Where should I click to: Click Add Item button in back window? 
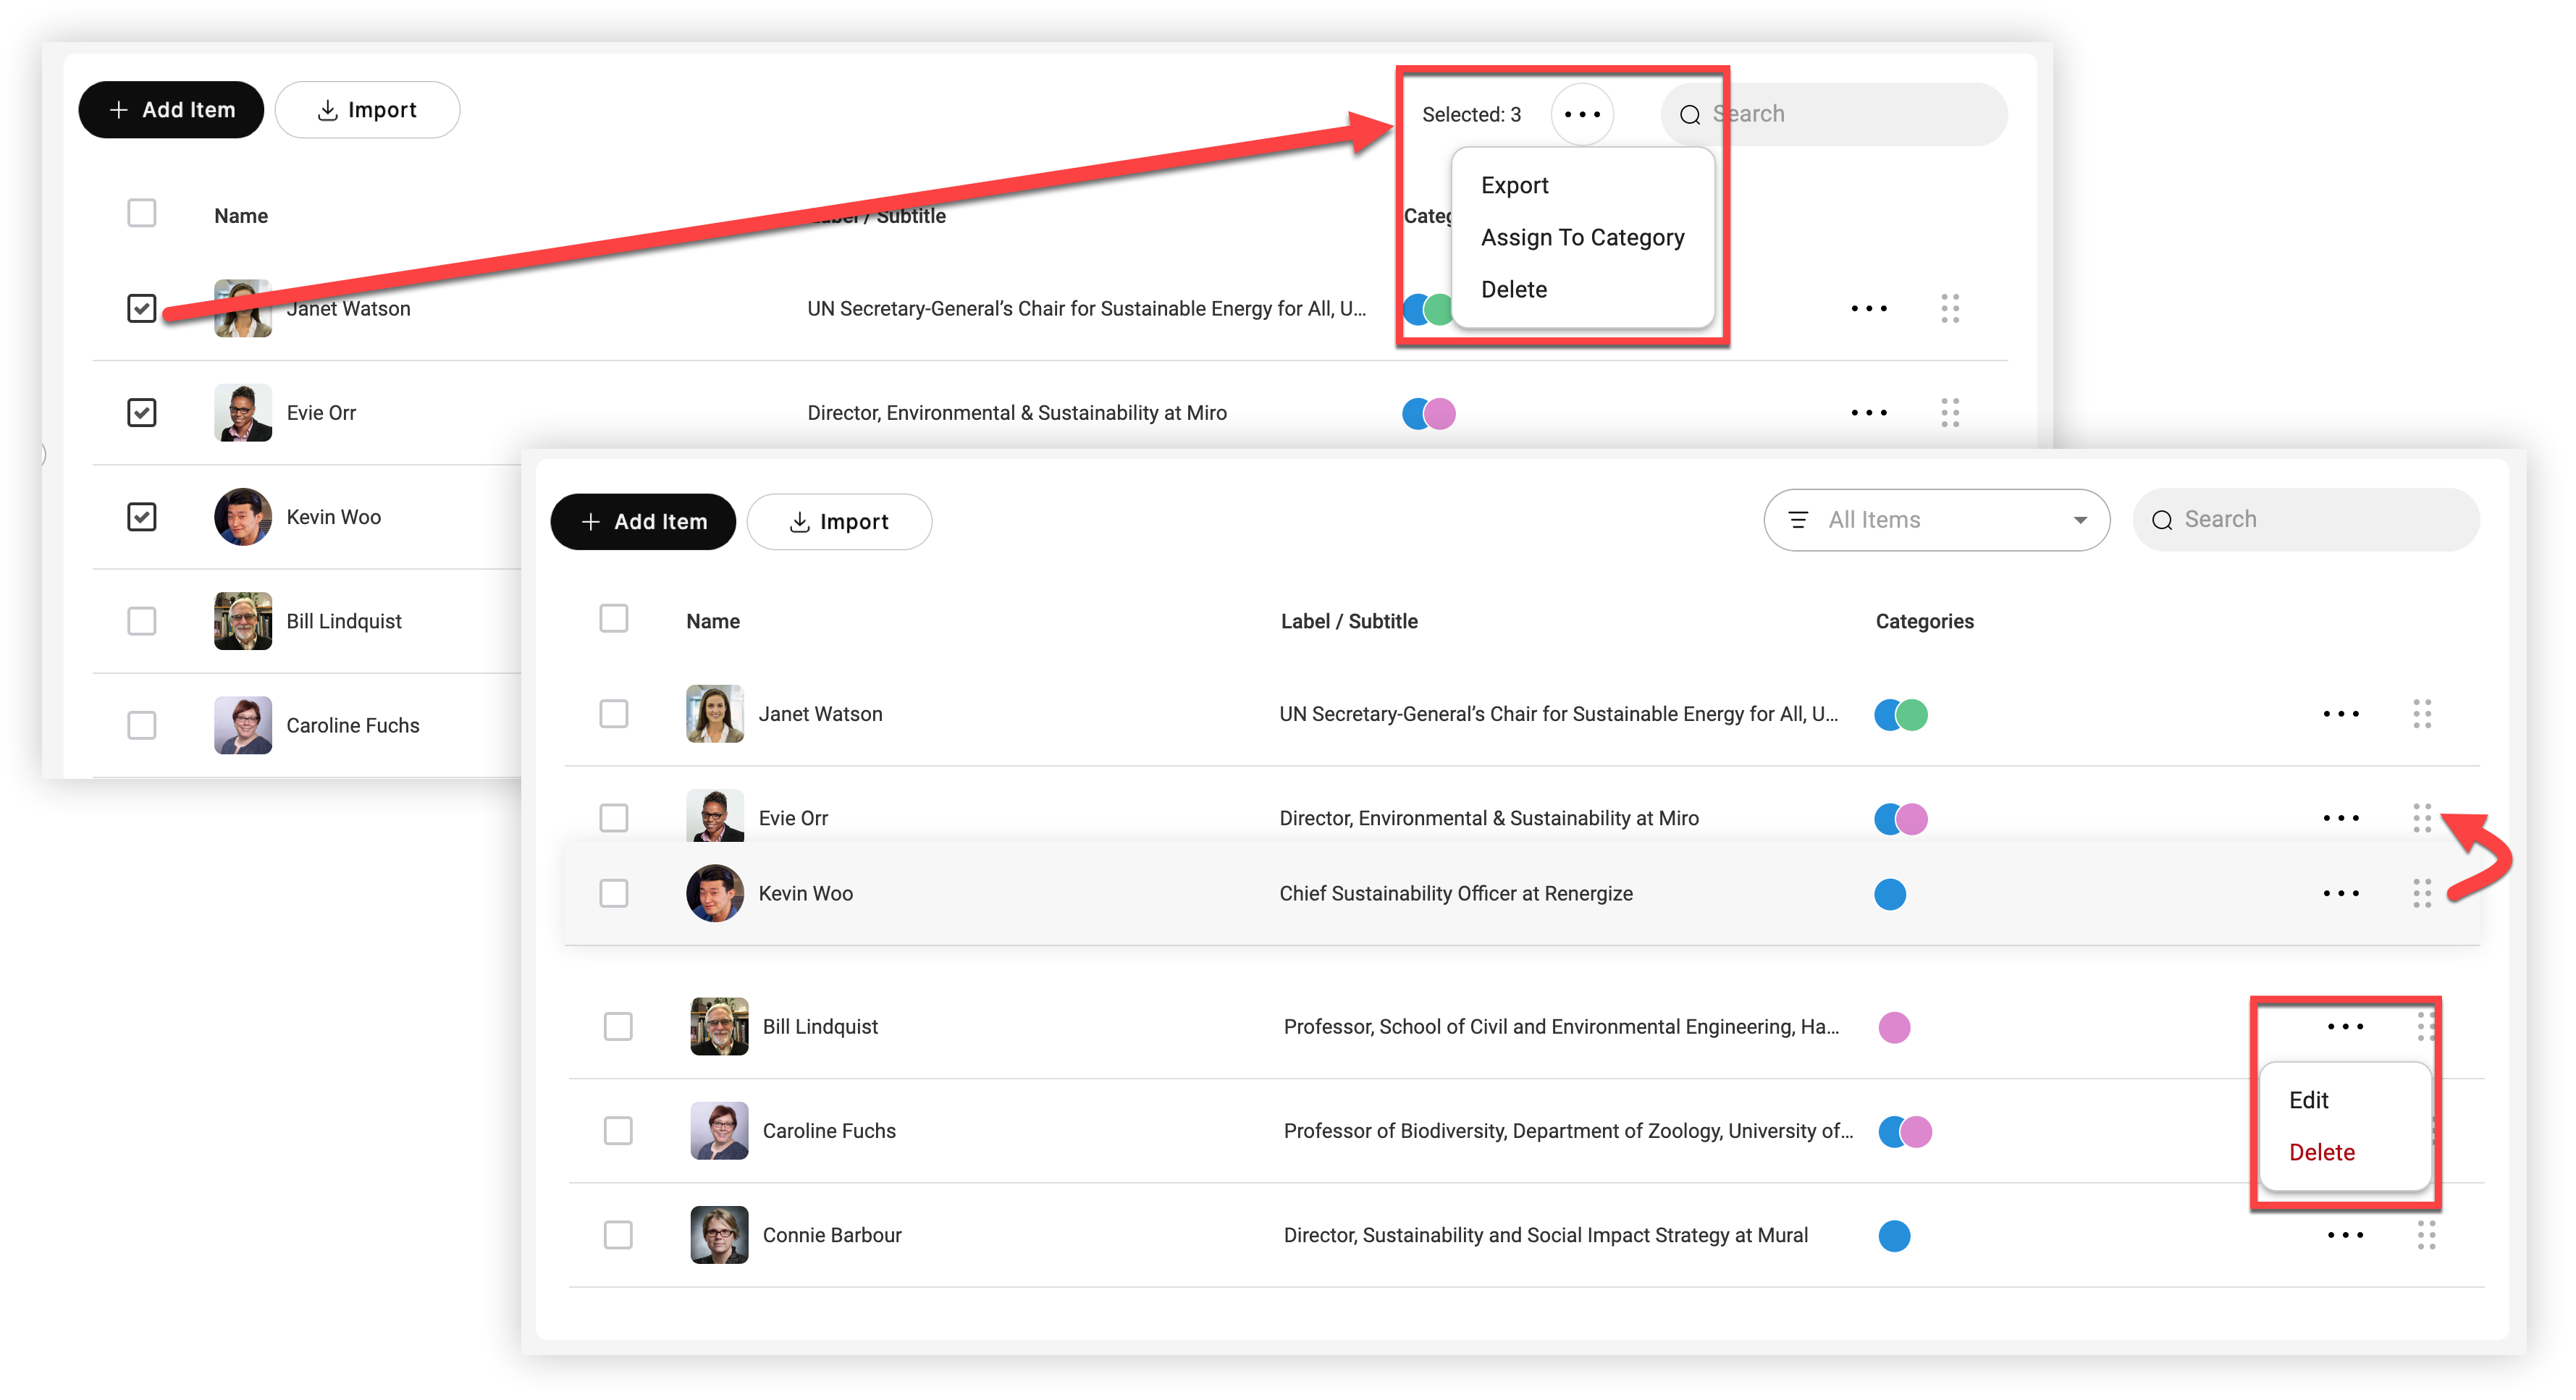point(171,110)
